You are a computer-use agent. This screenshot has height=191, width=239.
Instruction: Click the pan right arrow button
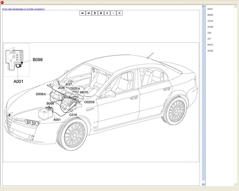[x=89, y=13]
